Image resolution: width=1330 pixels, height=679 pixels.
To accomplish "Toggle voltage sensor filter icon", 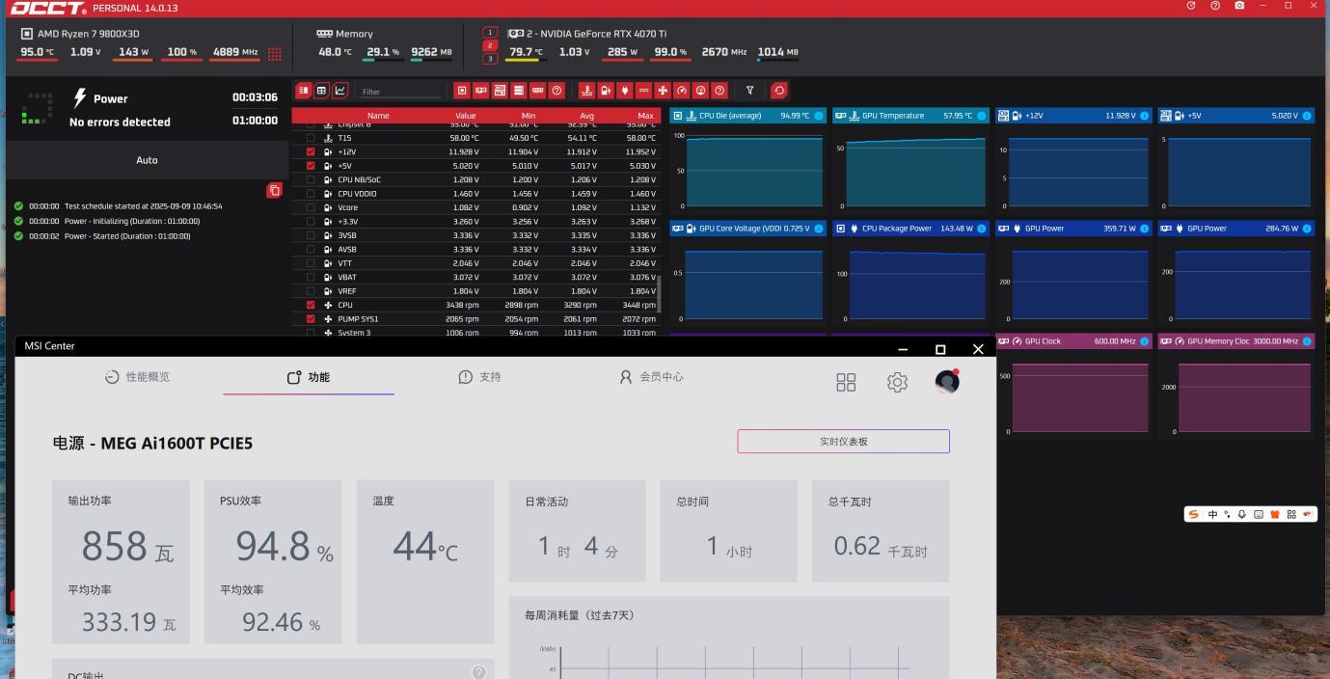I will coord(605,91).
